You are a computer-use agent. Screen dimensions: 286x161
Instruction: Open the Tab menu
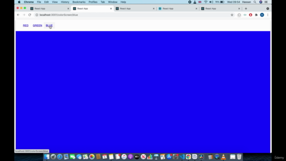tap(103, 2)
